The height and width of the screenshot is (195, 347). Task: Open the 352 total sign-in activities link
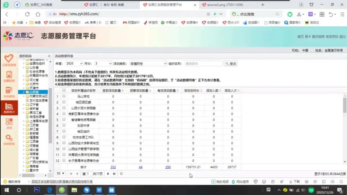point(113,167)
